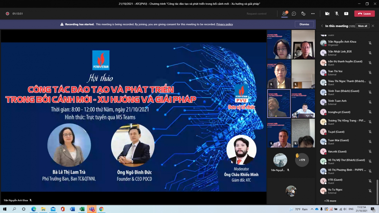379x213 pixels.
Task: Click the participants panel scrollbar
Action: pyautogui.click(x=377, y=192)
